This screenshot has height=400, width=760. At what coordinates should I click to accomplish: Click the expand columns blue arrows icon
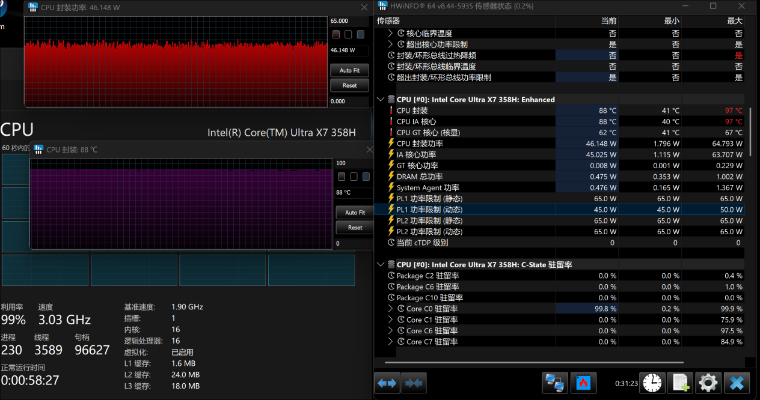(387, 383)
